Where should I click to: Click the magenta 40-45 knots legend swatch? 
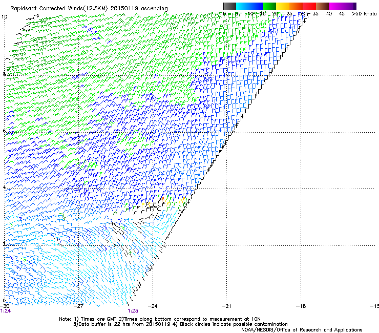336,6
